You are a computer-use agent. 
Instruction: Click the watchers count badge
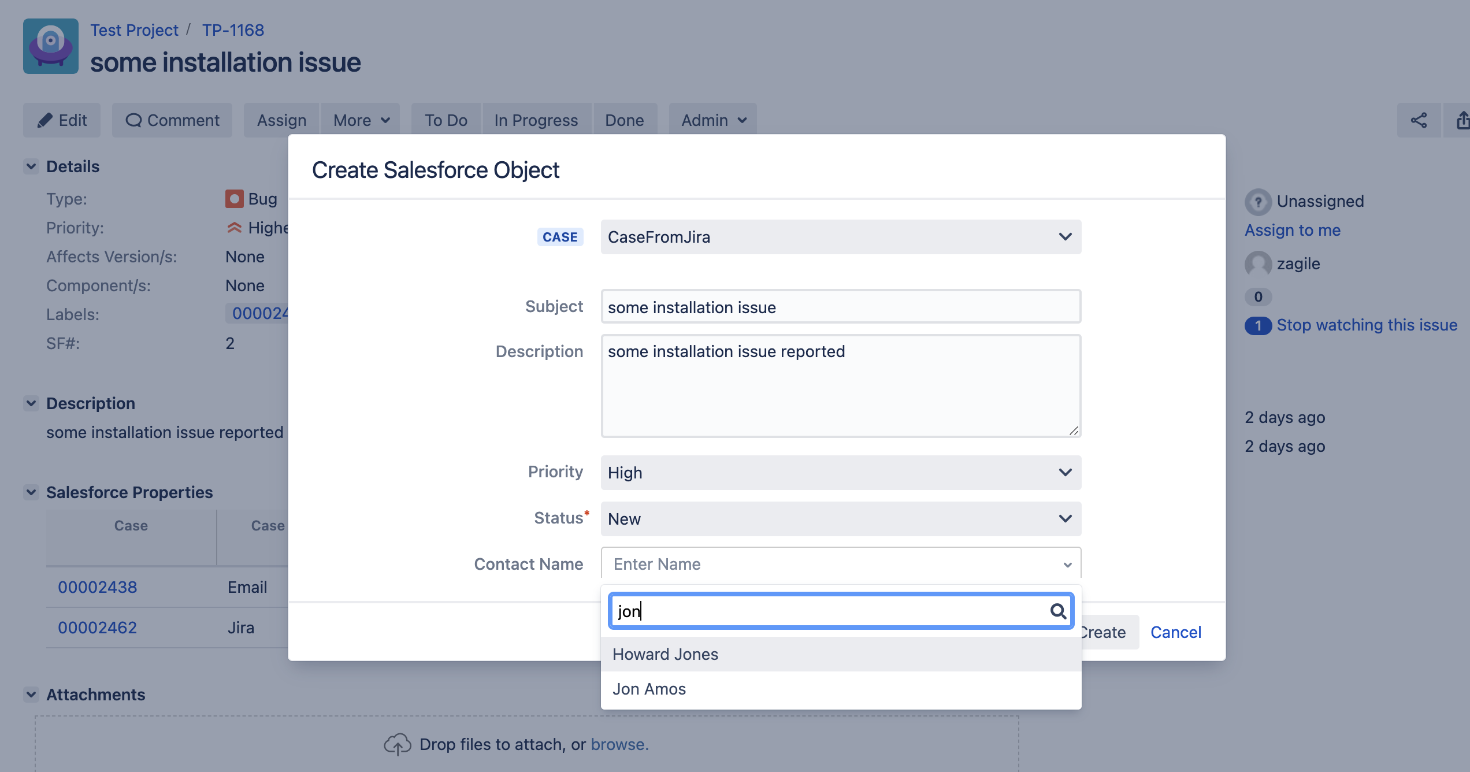[x=1258, y=325]
